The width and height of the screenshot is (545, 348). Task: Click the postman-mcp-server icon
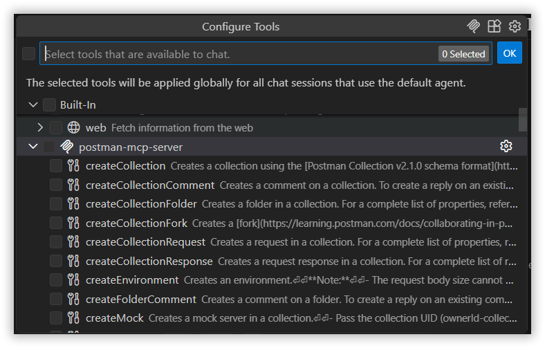pos(67,146)
